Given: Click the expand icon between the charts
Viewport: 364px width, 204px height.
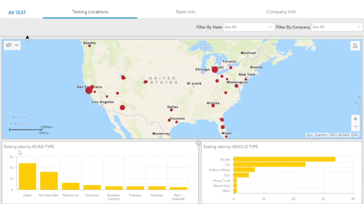Looking at the screenshot, I should [x=198, y=143].
